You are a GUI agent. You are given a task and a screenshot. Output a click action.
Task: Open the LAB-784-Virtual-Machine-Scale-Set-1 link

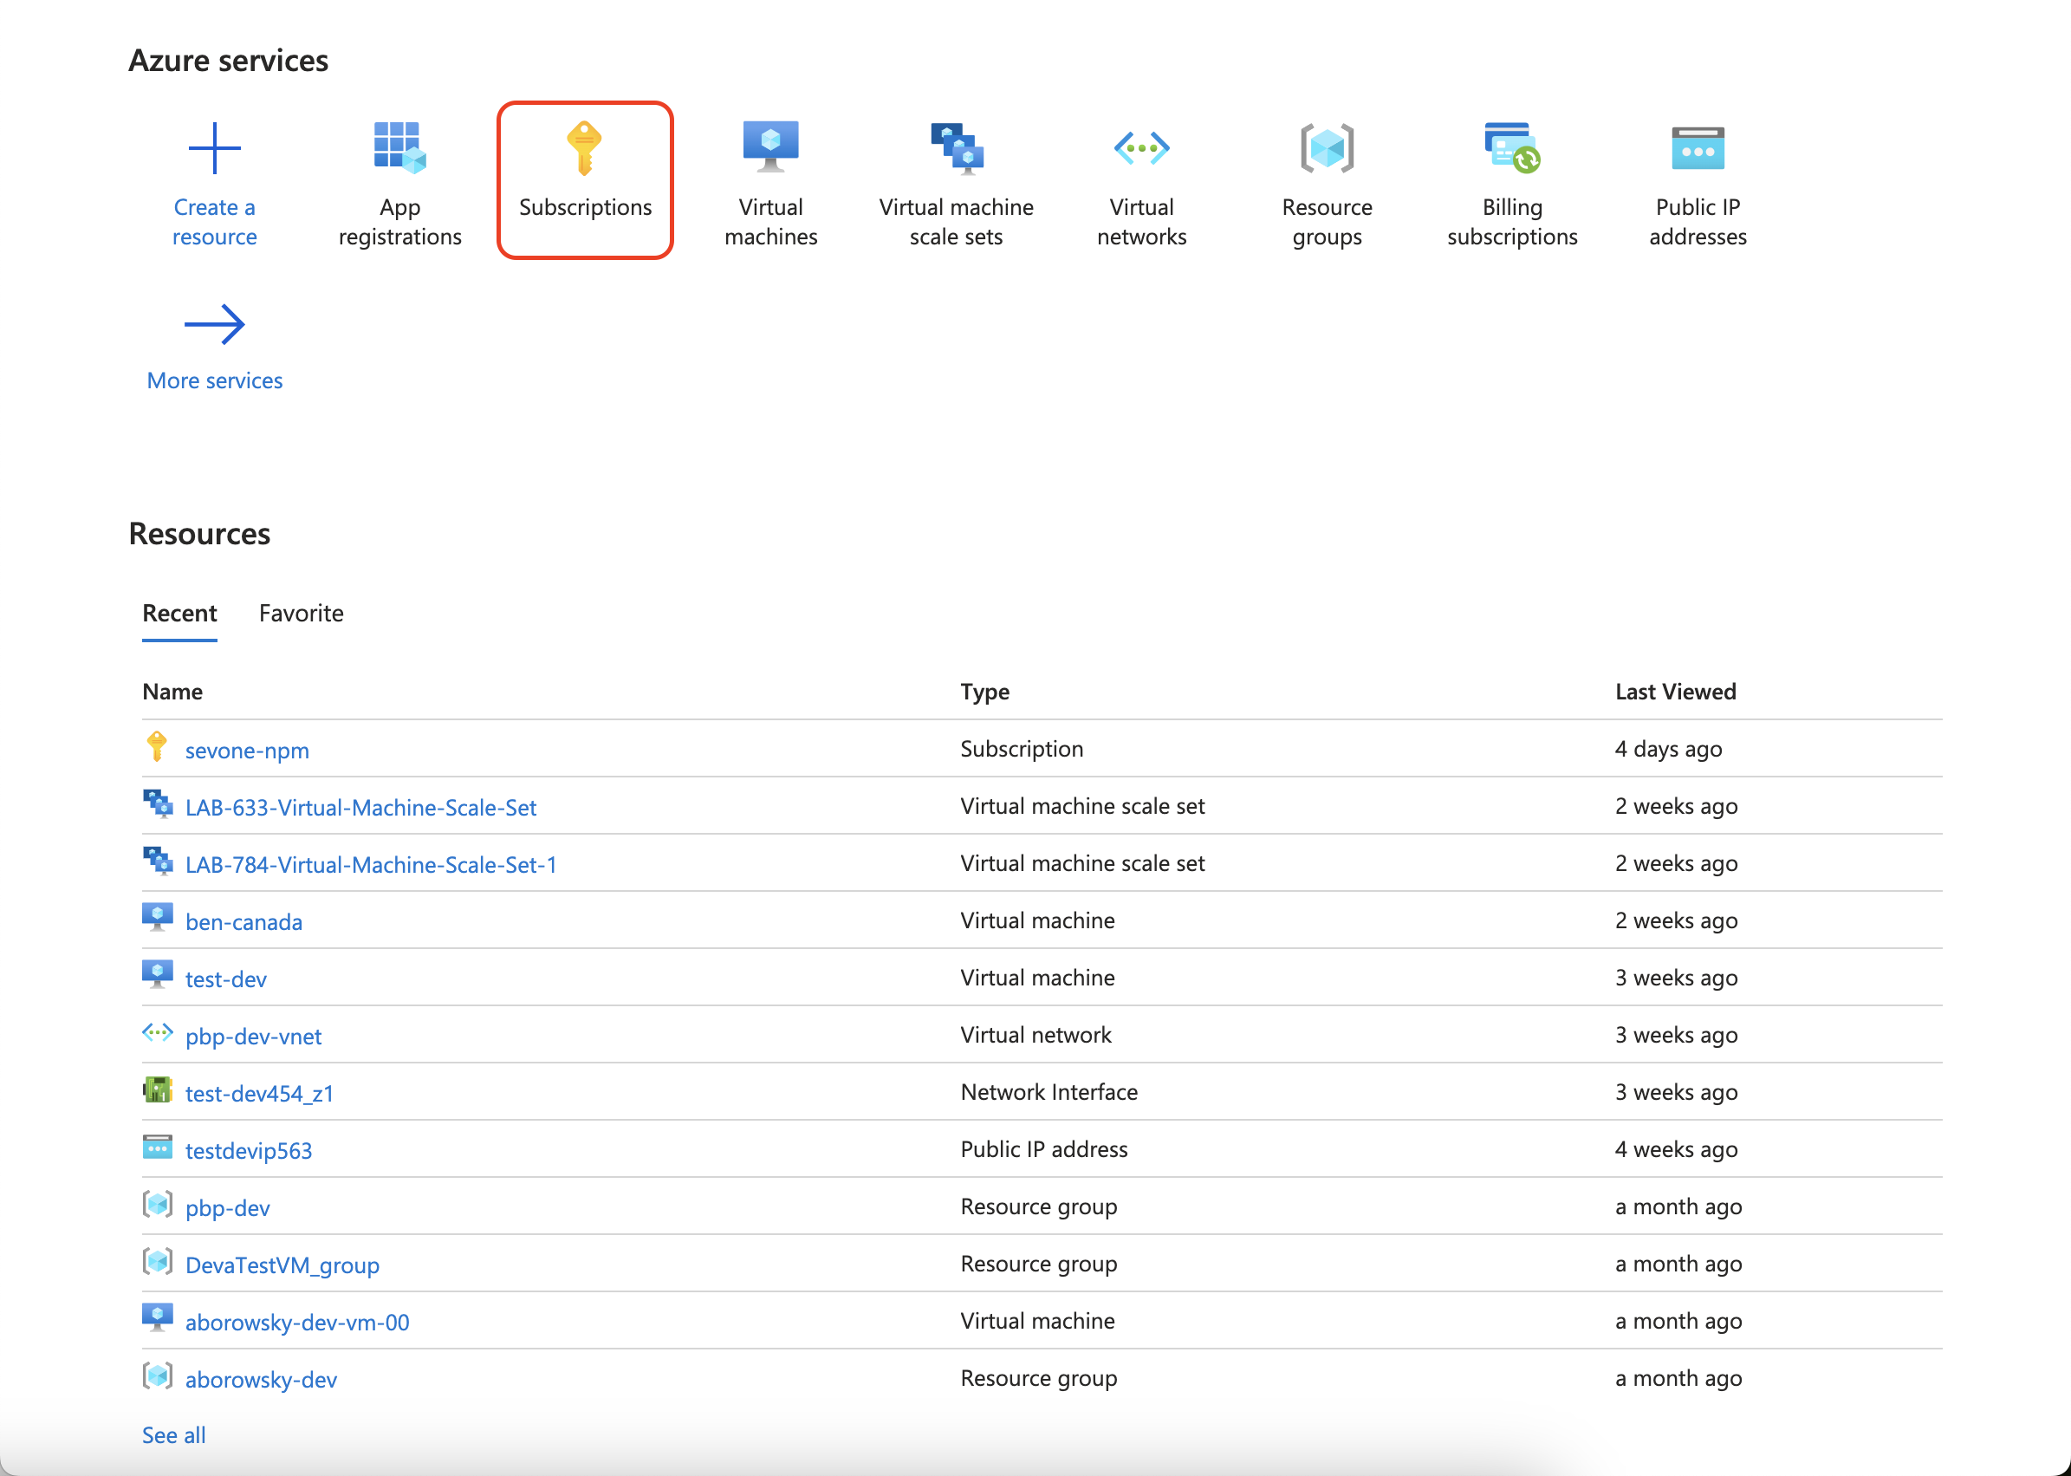[x=371, y=865]
